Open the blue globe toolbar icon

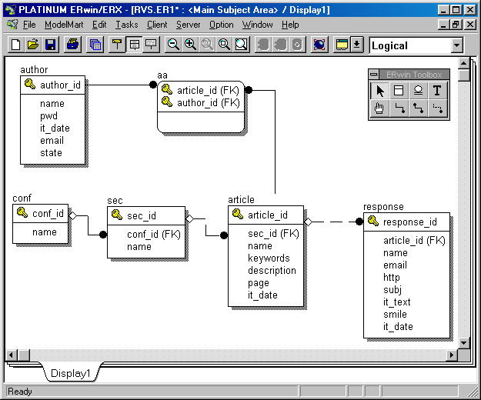click(319, 45)
